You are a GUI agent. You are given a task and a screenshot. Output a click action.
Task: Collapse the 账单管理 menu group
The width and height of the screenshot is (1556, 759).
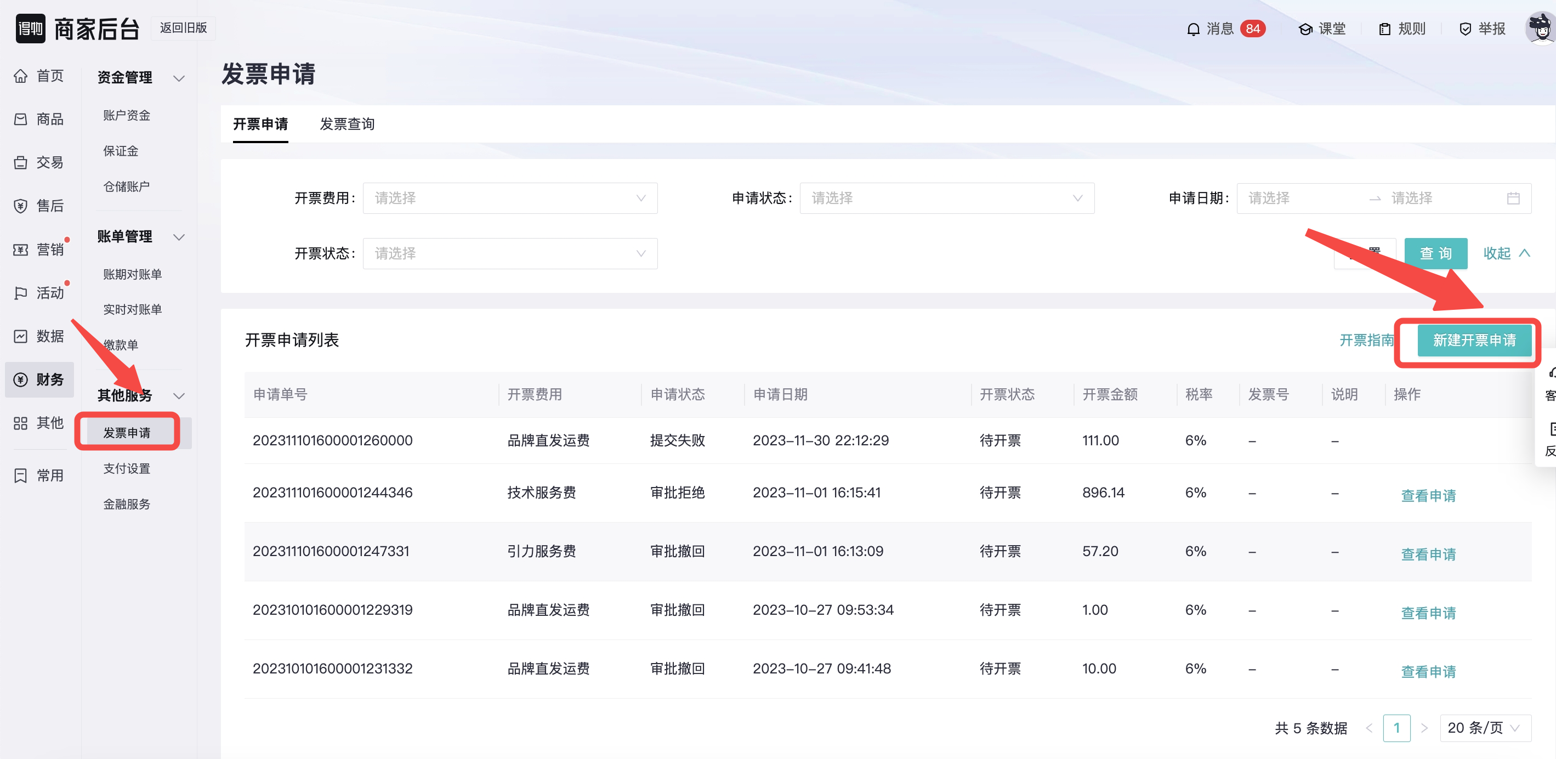click(179, 237)
